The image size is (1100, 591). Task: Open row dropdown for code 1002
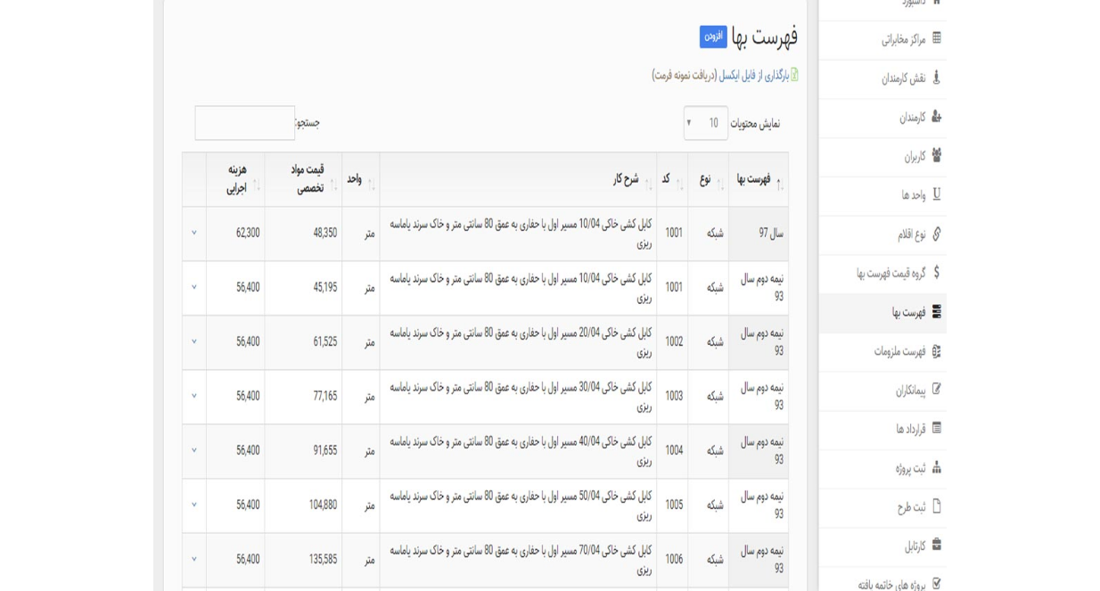[193, 341]
